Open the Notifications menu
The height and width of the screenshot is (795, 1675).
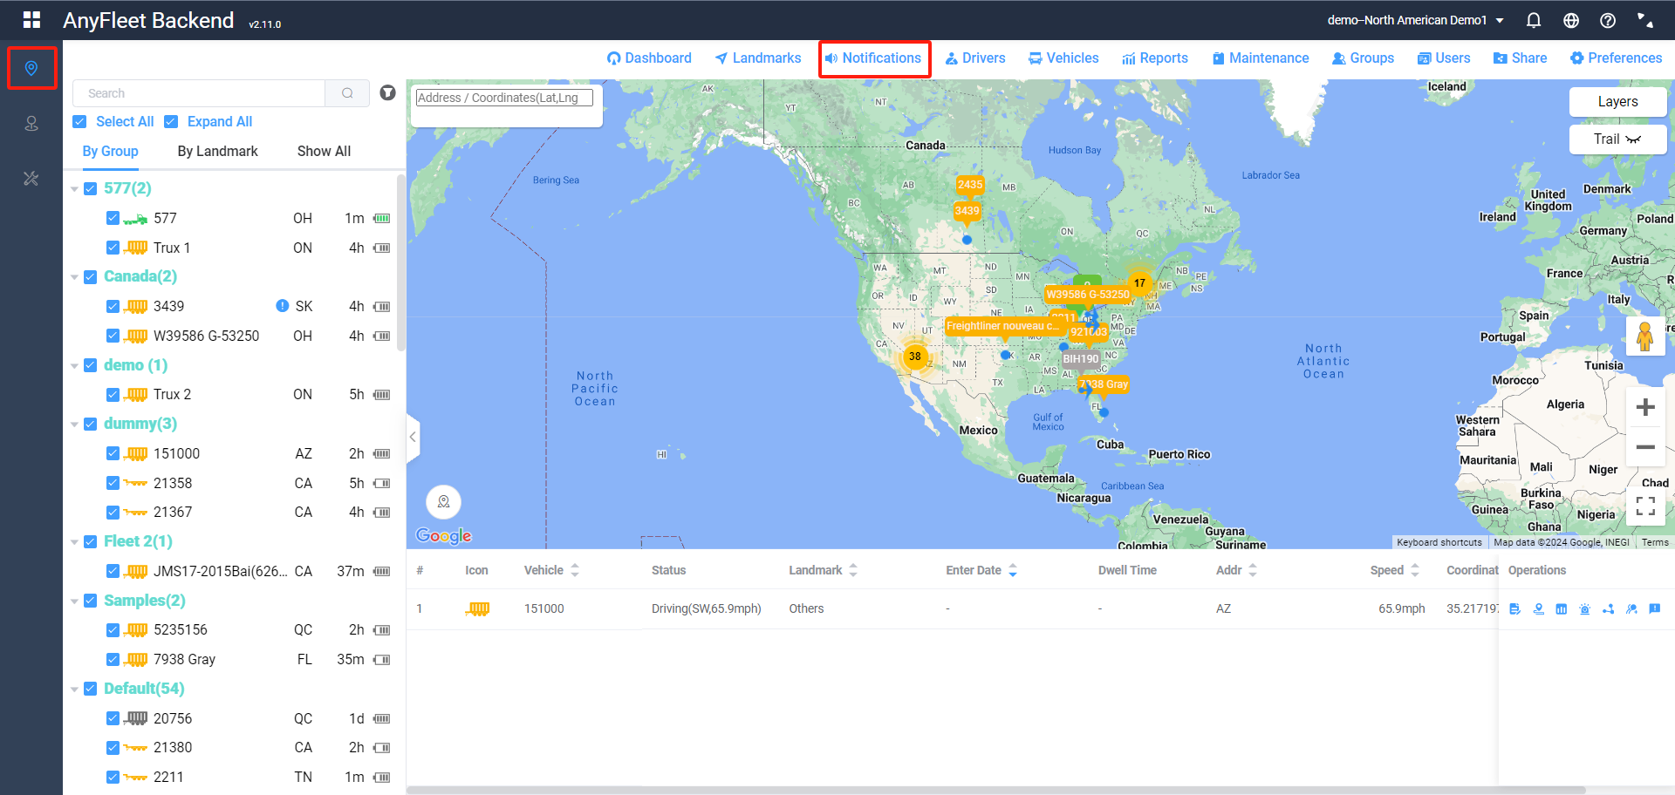pyautogui.click(x=874, y=58)
